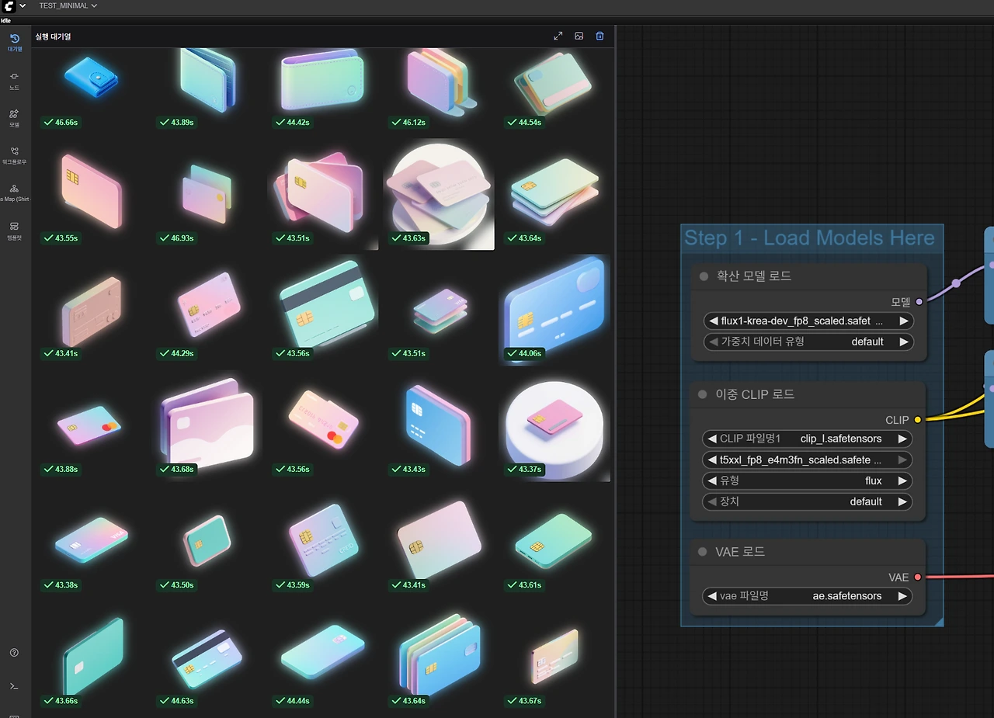Viewport: 994px width, 718px height.
Task: Open the 장치 default device combo
Action: pos(808,501)
